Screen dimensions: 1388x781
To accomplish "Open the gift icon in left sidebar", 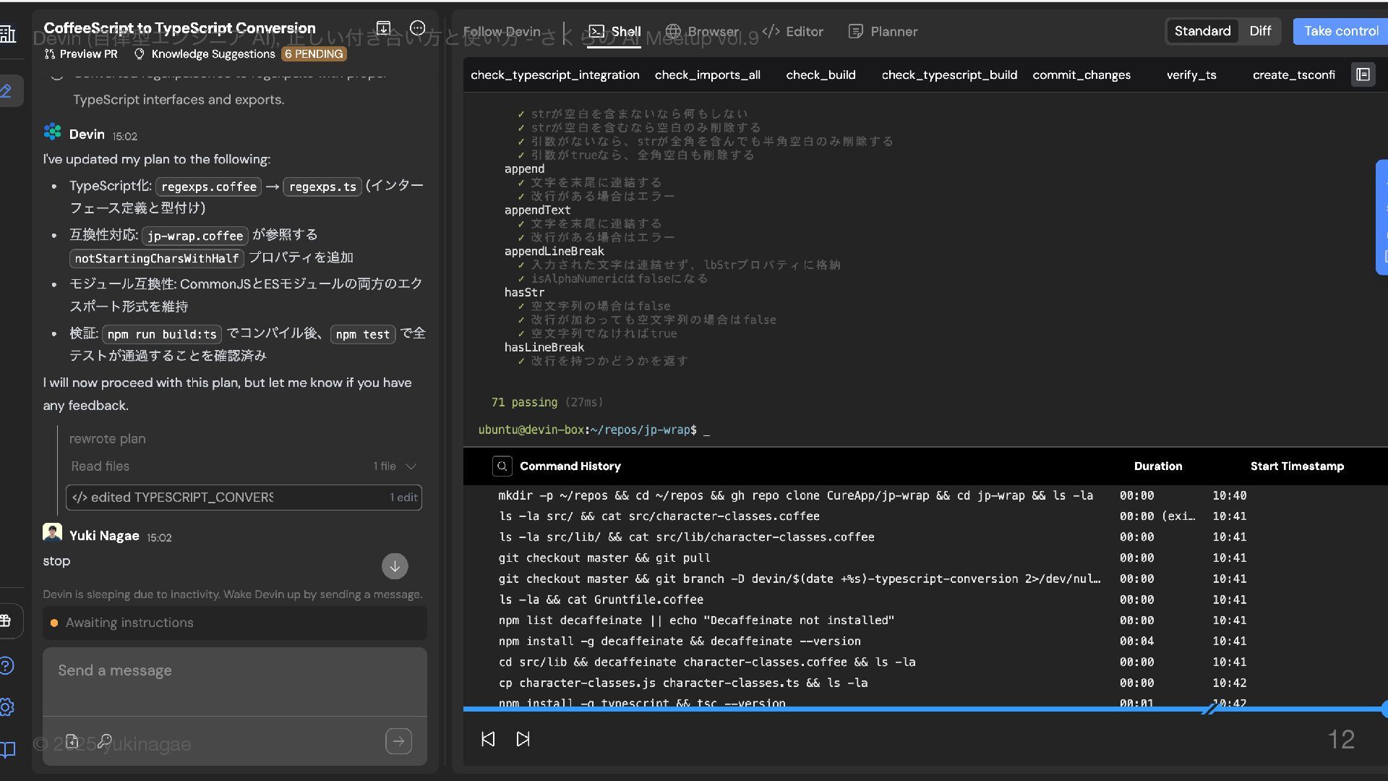I will tap(6, 620).
